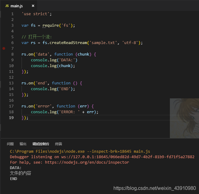
Task: Click createReadStream on line 6
Action: click(x=68, y=43)
